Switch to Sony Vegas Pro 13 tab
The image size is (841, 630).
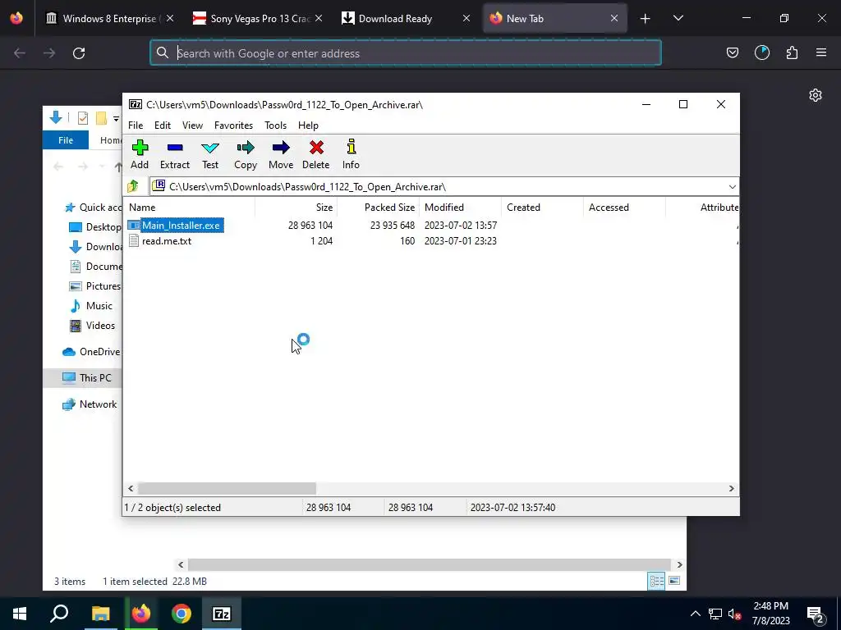(x=257, y=19)
